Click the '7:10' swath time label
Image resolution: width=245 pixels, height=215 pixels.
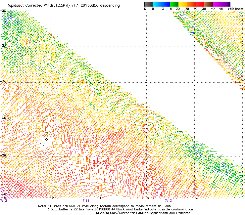click(3, 201)
